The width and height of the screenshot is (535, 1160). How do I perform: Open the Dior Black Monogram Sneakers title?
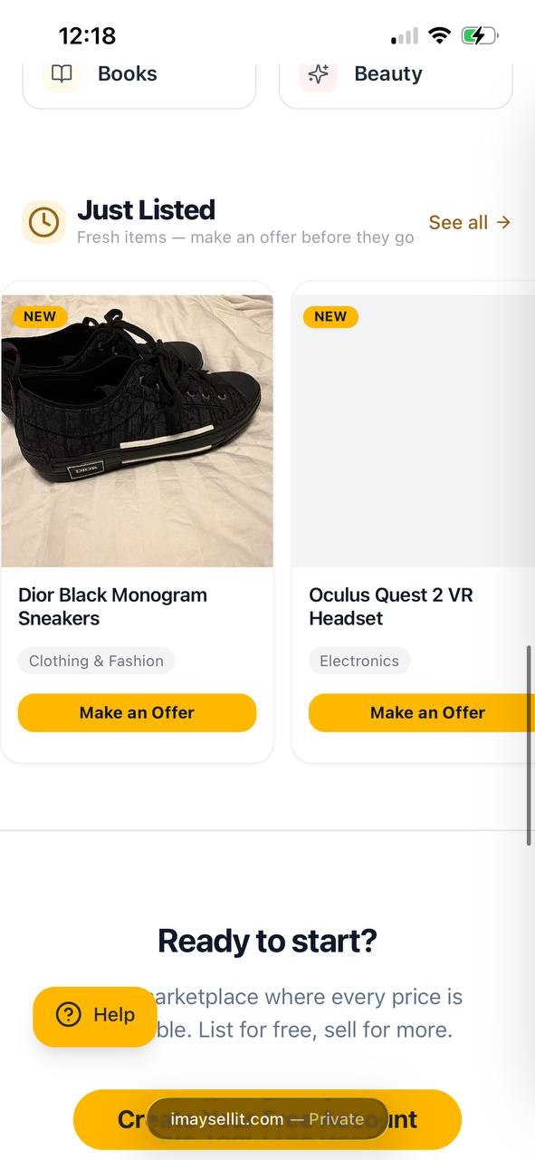[x=112, y=606]
